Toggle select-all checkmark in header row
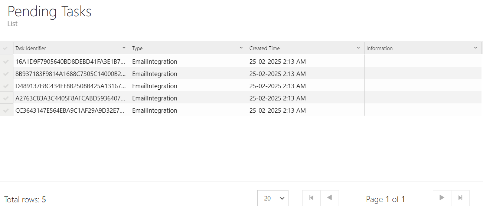Viewport: 483px width, 212px height. 6,48
